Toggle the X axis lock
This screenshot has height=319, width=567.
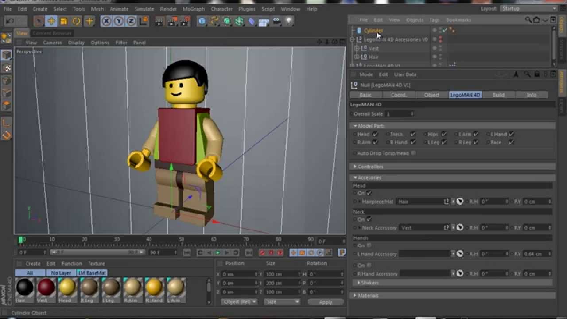[x=106, y=21]
